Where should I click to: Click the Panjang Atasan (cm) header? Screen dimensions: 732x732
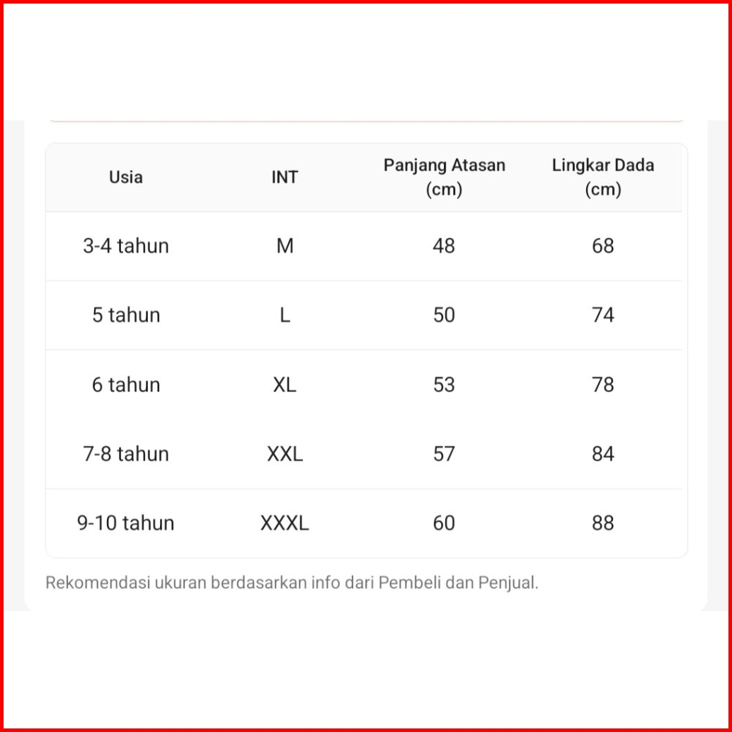coord(444,177)
